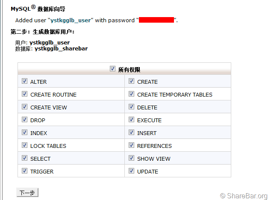This screenshot has width=271, height=200.
Task: Uncheck the EXECUTE privilege
Action: point(131,120)
